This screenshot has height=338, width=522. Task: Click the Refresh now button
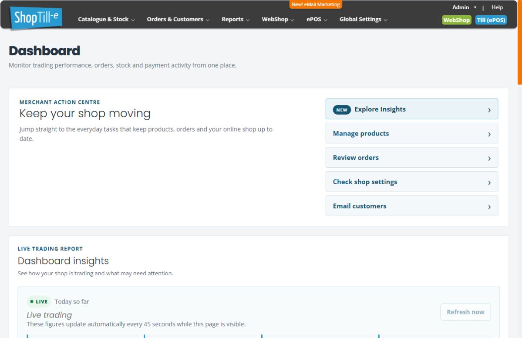pos(465,312)
